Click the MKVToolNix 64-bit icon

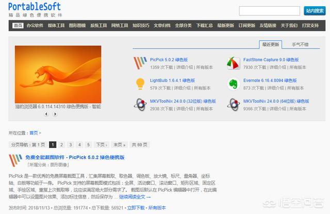[x=233, y=105]
